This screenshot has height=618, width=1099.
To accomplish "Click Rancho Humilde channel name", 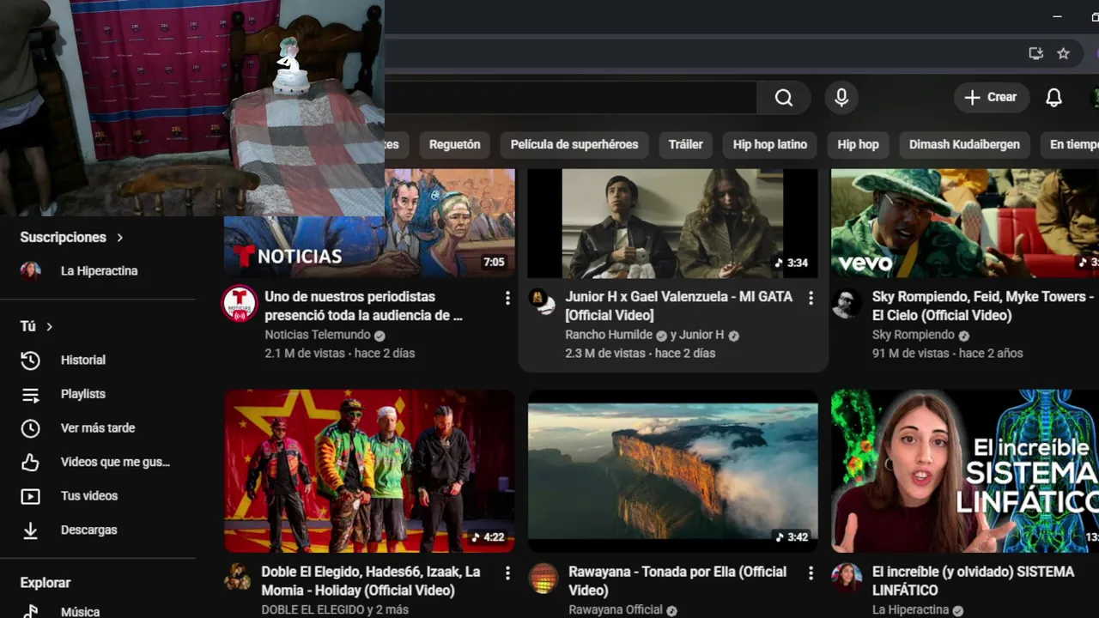I will click(609, 335).
